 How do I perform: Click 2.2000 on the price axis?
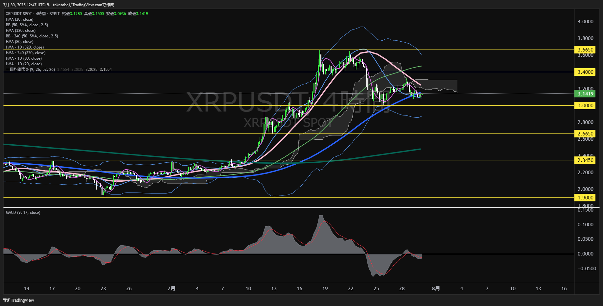coord(586,173)
